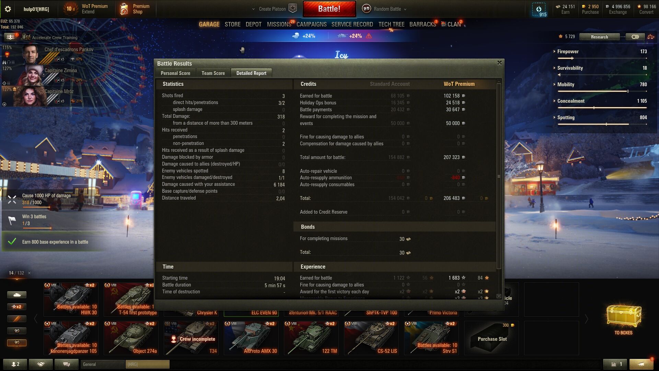The image size is (659, 371).
Task: Switch to the Team Score tab
Action: pyautogui.click(x=213, y=73)
